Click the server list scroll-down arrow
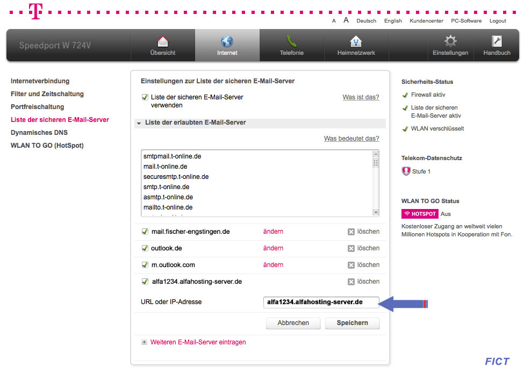 pos(376,212)
